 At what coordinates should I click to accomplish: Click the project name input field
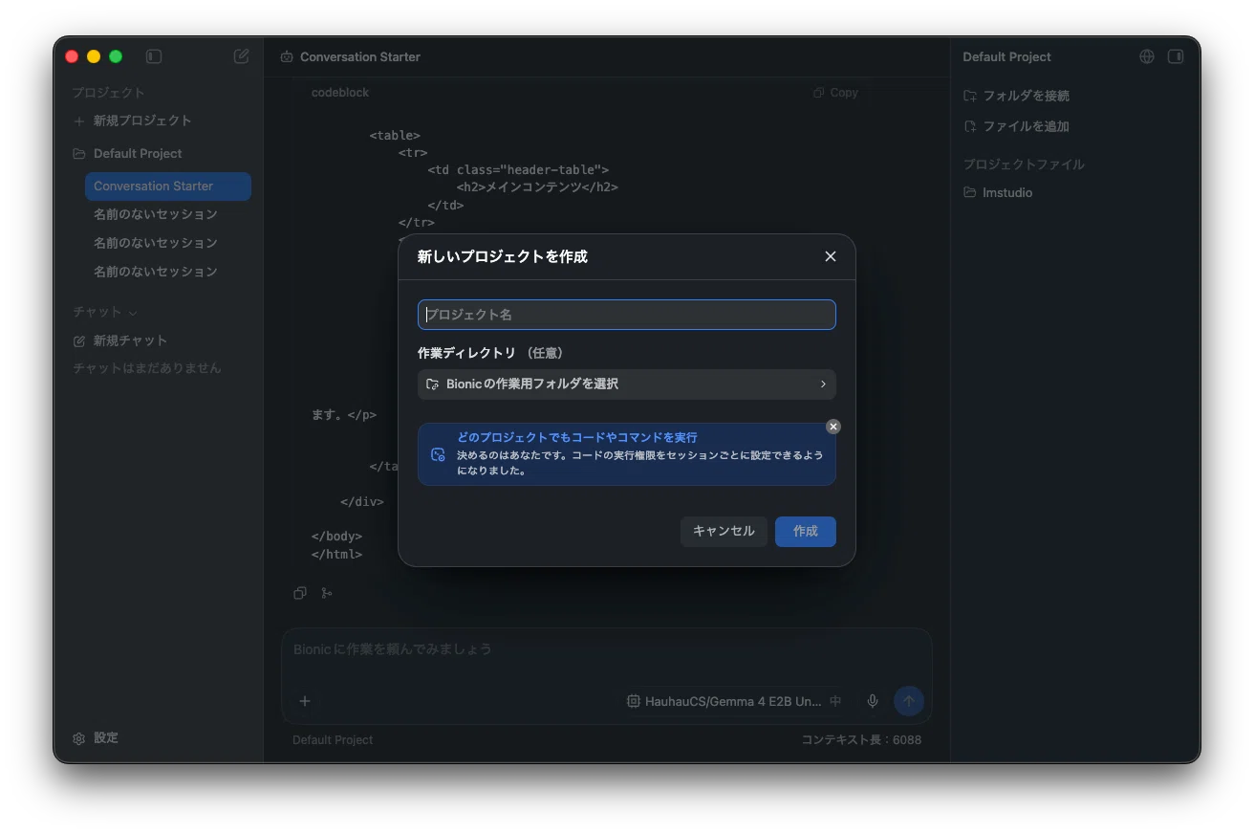click(x=627, y=315)
